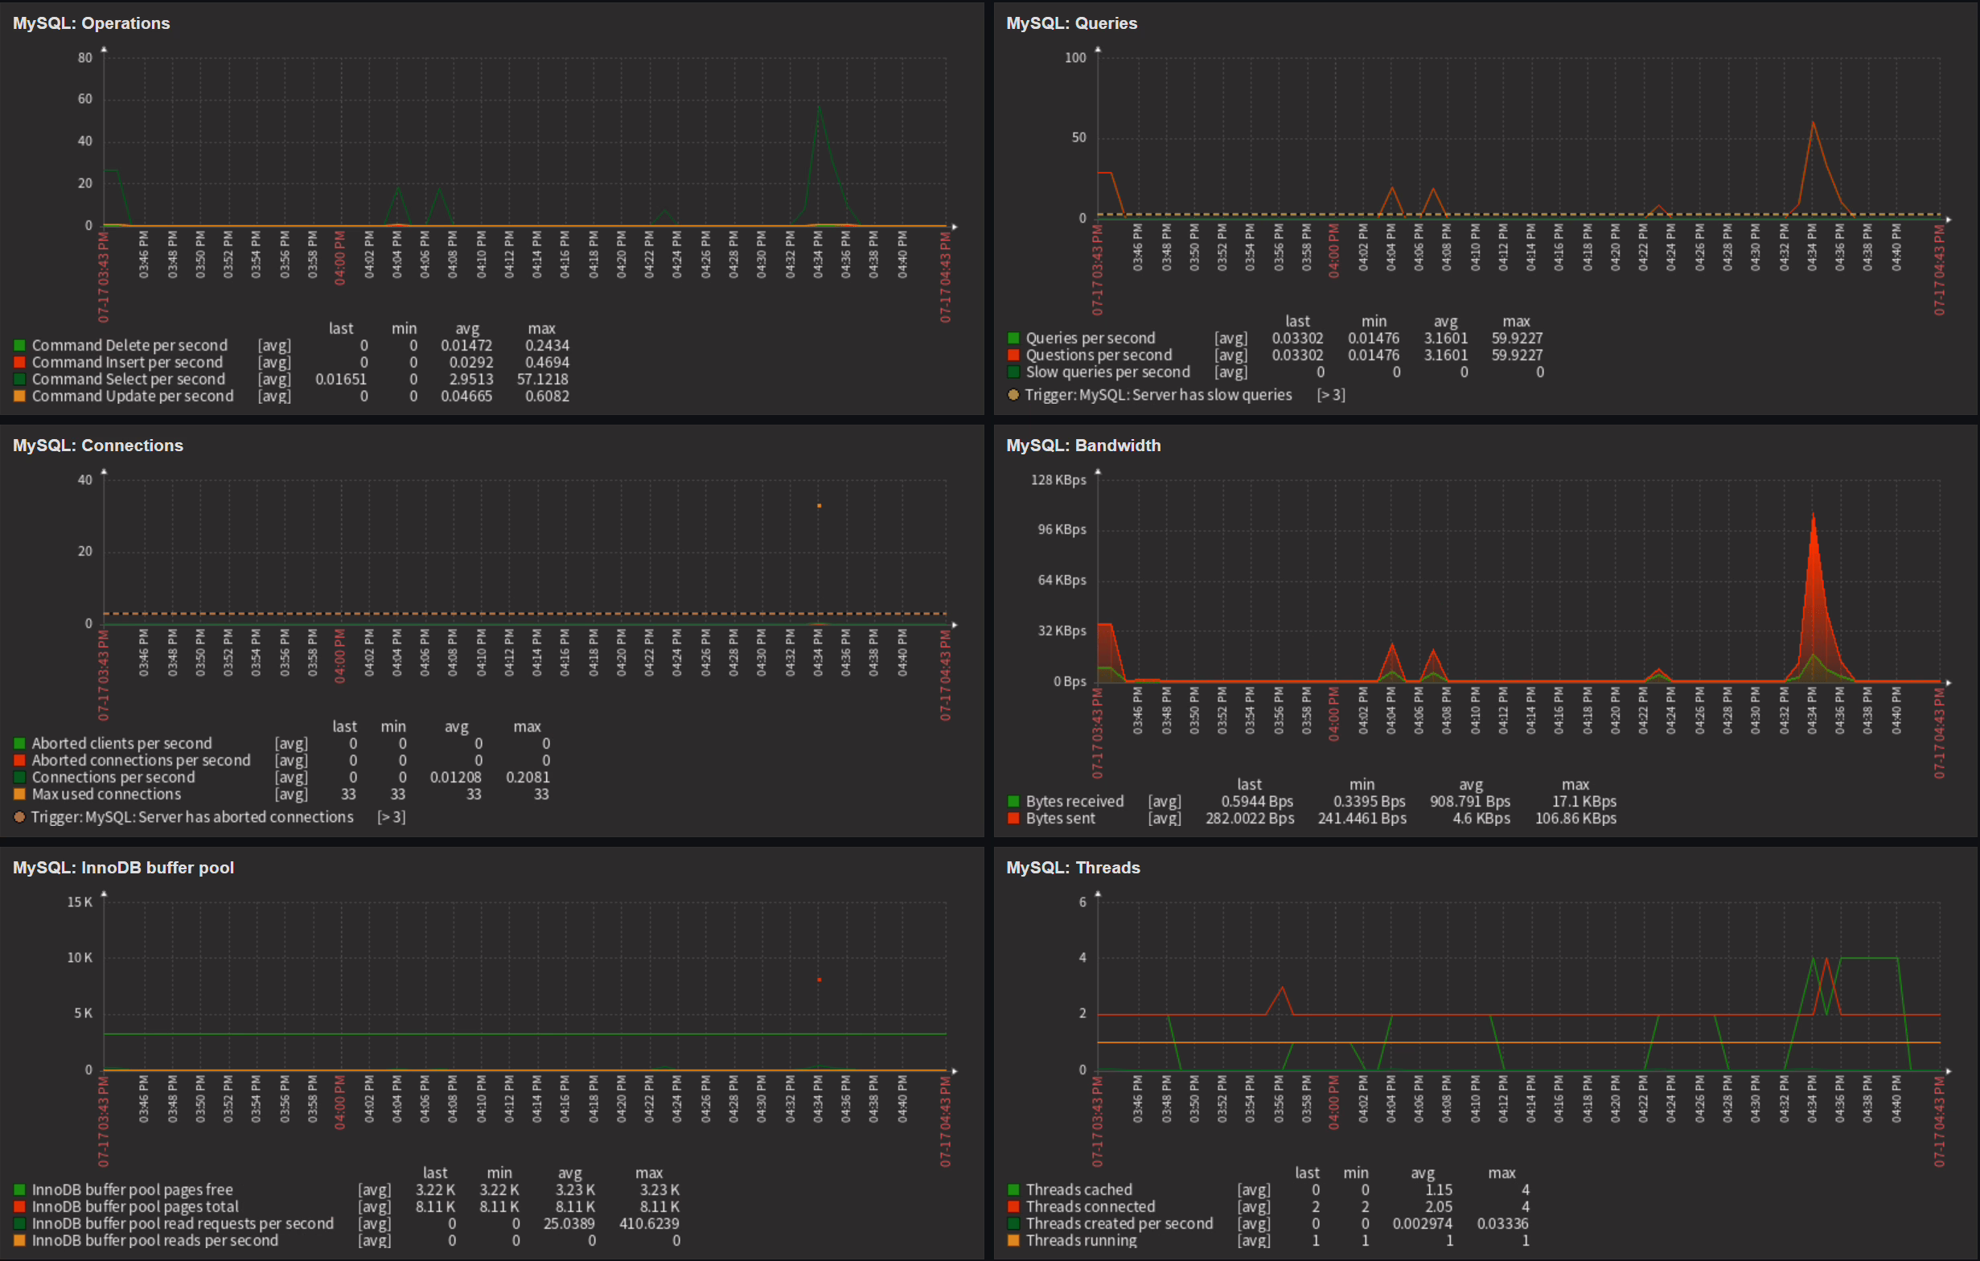
Task: Click the MySQL: Operations widget title
Action: 91,23
